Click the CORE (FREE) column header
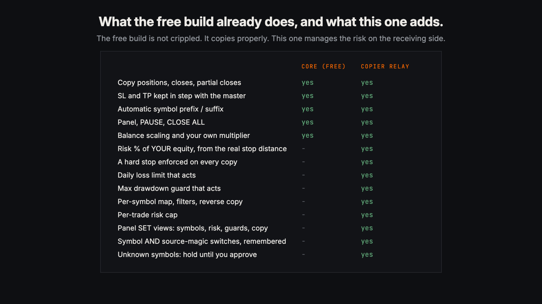Image resolution: width=542 pixels, height=304 pixels. click(323, 66)
